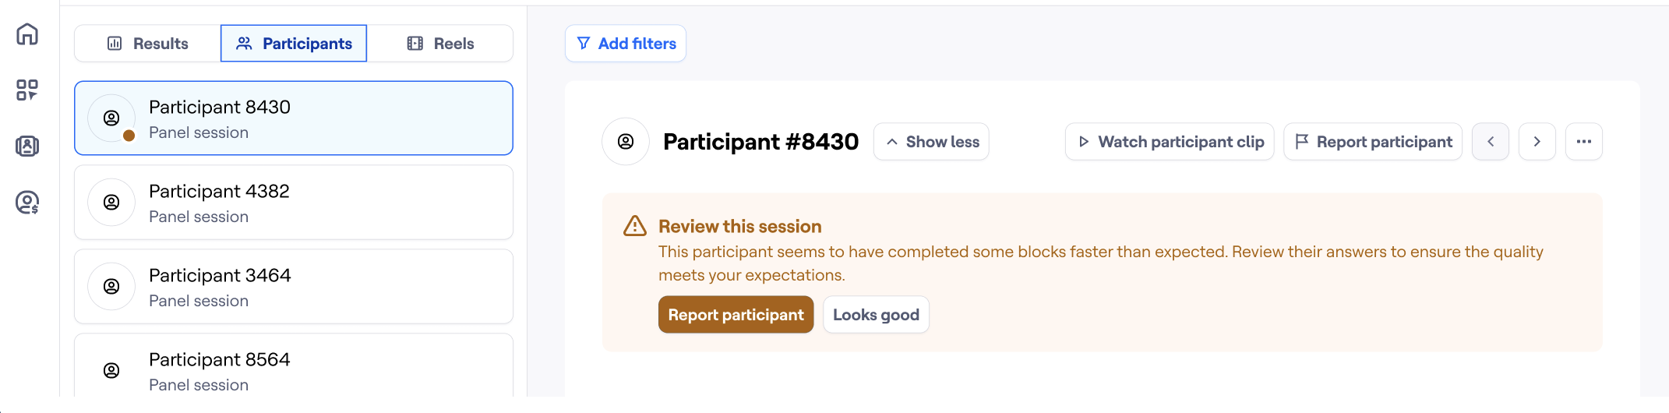This screenshot has width=1669, height=413.
Task: Open the Home icon in sidebar
Action: pos(27,34)
